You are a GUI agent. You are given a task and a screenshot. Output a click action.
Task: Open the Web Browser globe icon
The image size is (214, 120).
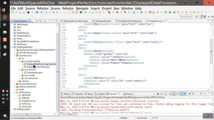point(170,12)
